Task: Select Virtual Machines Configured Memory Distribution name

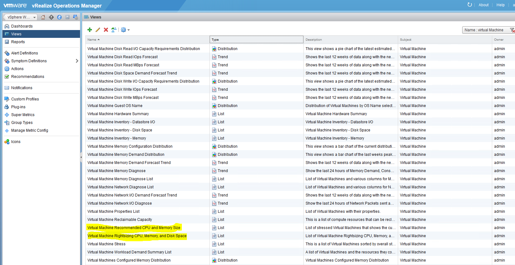Action: 129,260
